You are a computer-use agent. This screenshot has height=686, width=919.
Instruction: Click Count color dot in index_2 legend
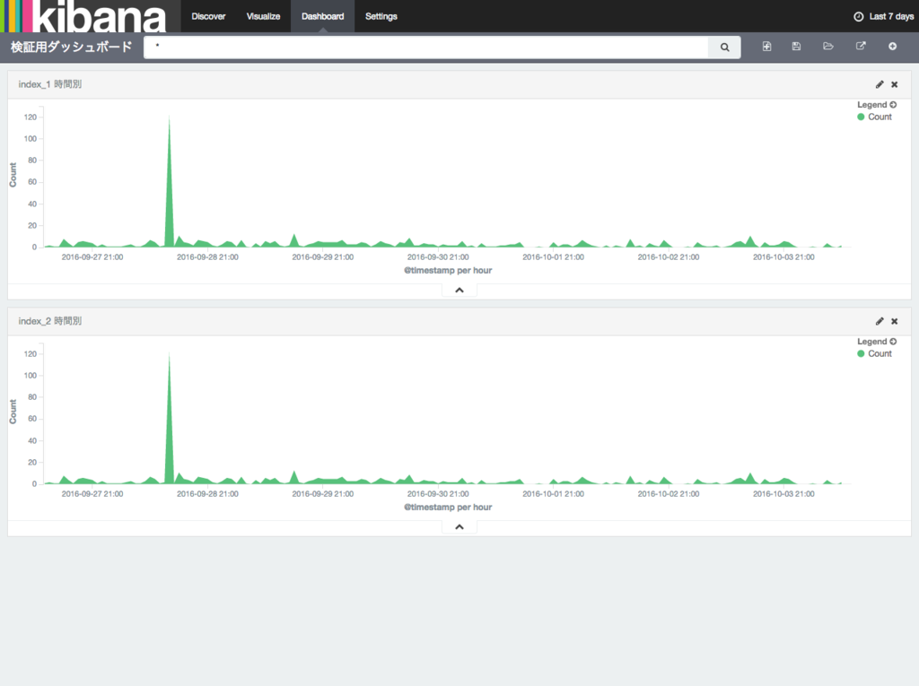coord(861,353)
